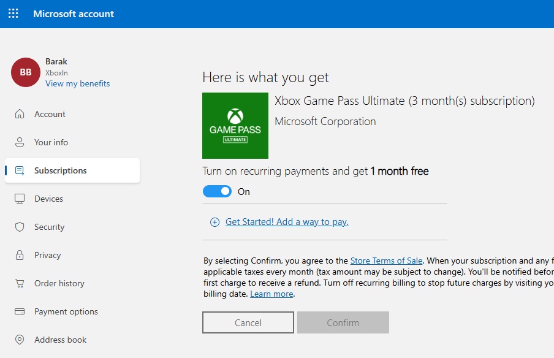The image size is (554, 358).
Task: Click the Devices monitor icon
Action: coord(20,199)
